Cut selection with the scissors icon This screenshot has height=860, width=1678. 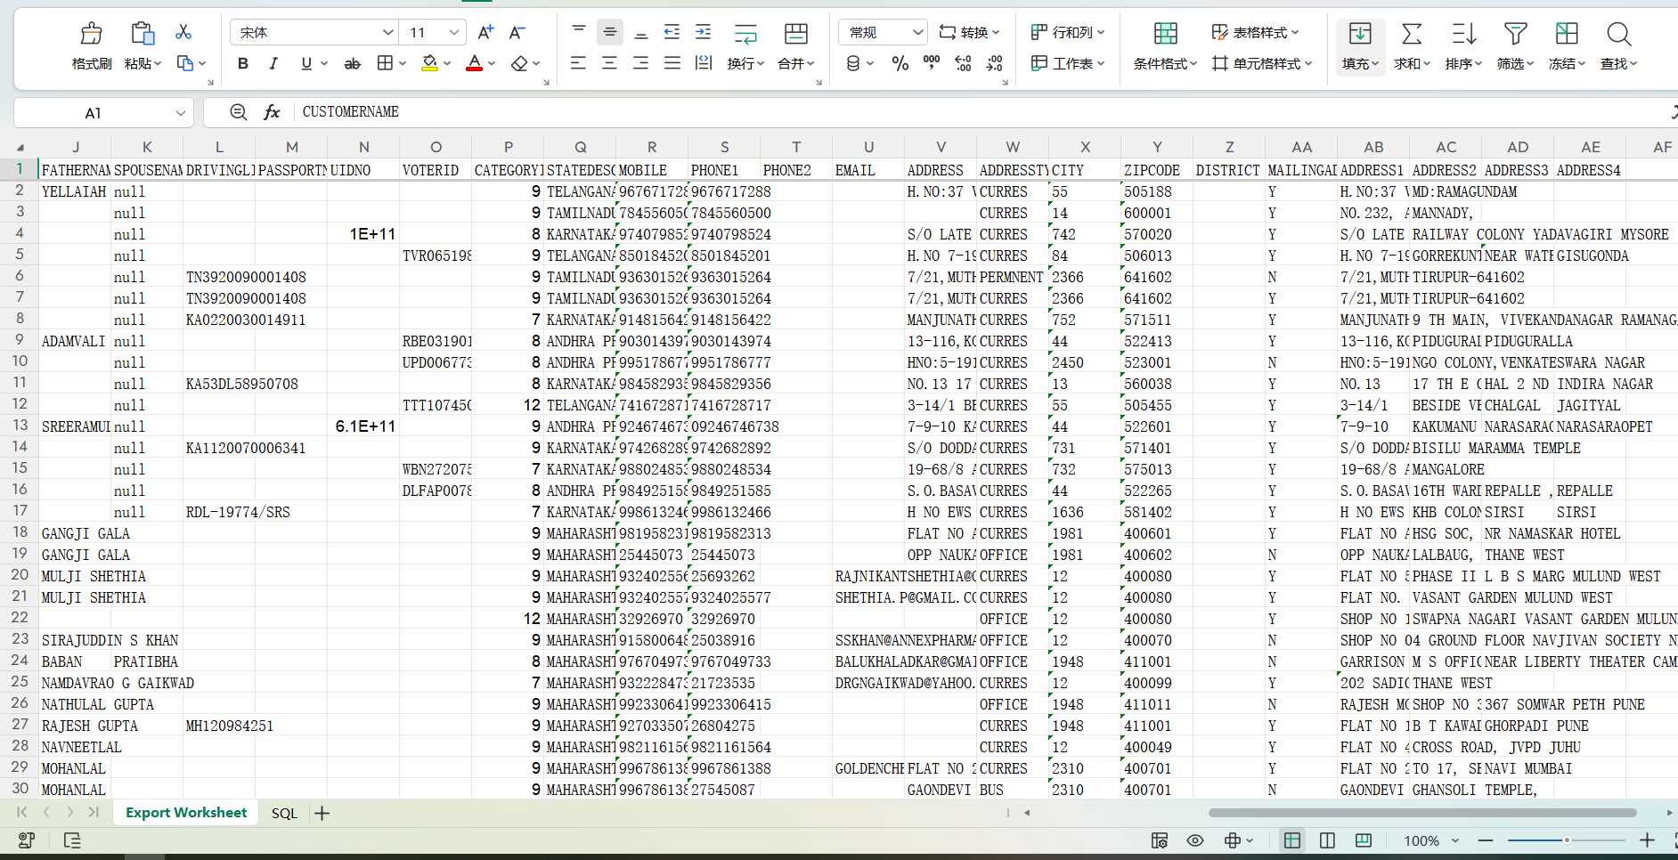click(183, 32)
